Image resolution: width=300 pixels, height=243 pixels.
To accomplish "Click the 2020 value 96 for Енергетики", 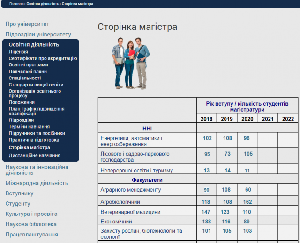I will tap(247, 138).
